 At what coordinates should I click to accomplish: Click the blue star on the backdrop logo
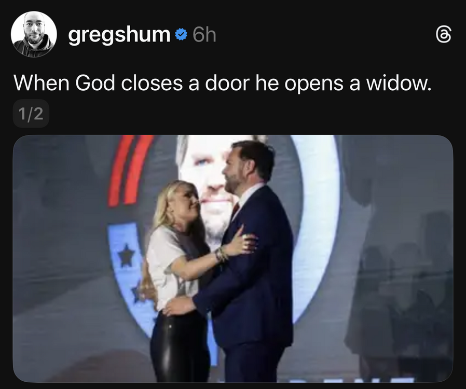(x=126, y=255)
